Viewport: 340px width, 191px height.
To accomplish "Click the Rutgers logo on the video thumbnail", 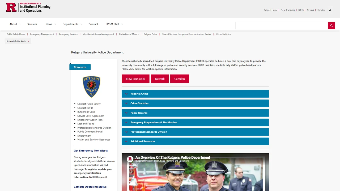I will pyautogui.click(x=130, y=159).
